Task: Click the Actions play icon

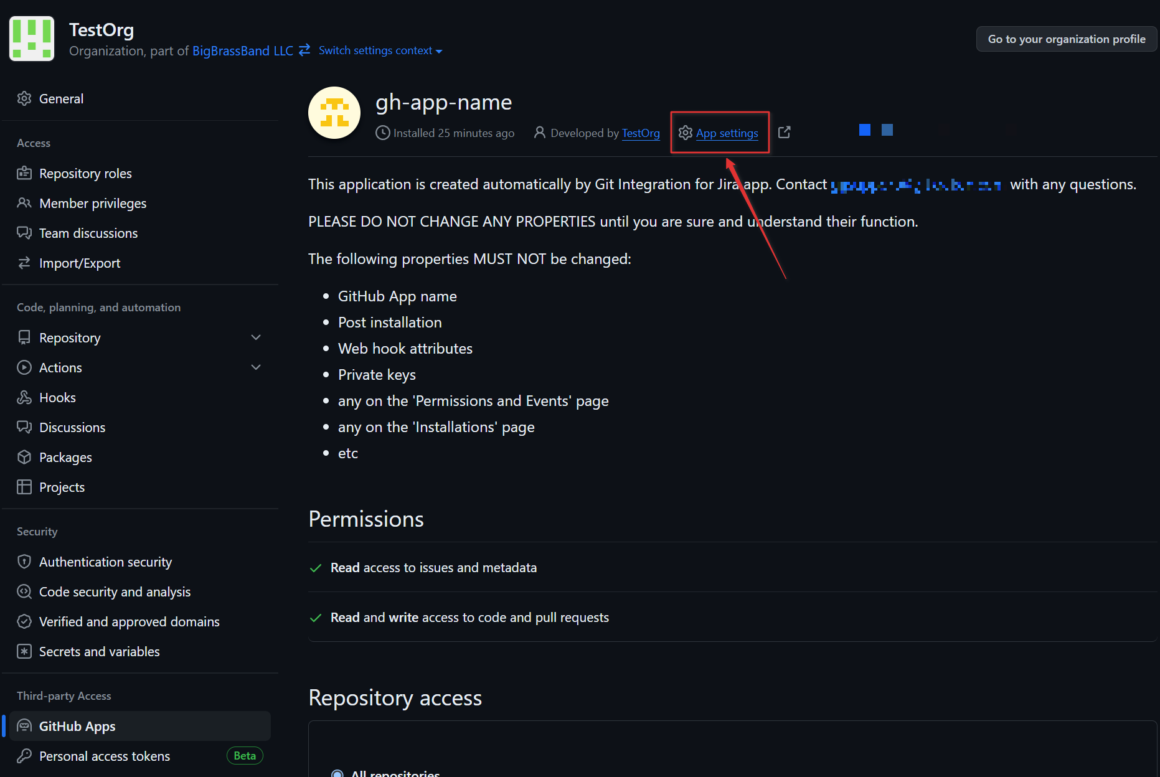Action: pos(24,367)
